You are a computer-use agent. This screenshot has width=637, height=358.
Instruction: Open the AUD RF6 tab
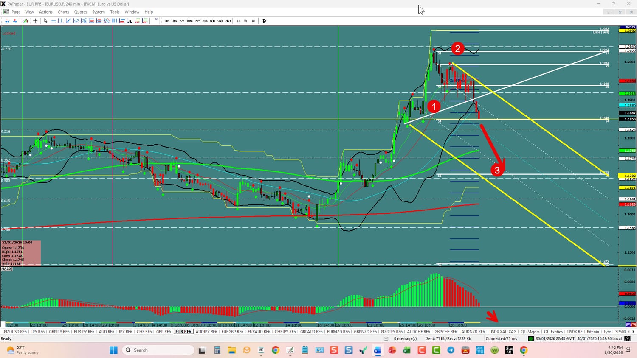point(107,332)
